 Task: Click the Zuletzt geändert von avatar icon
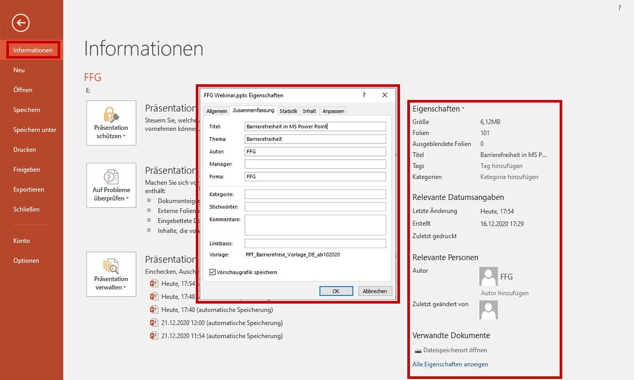[488, 310]
